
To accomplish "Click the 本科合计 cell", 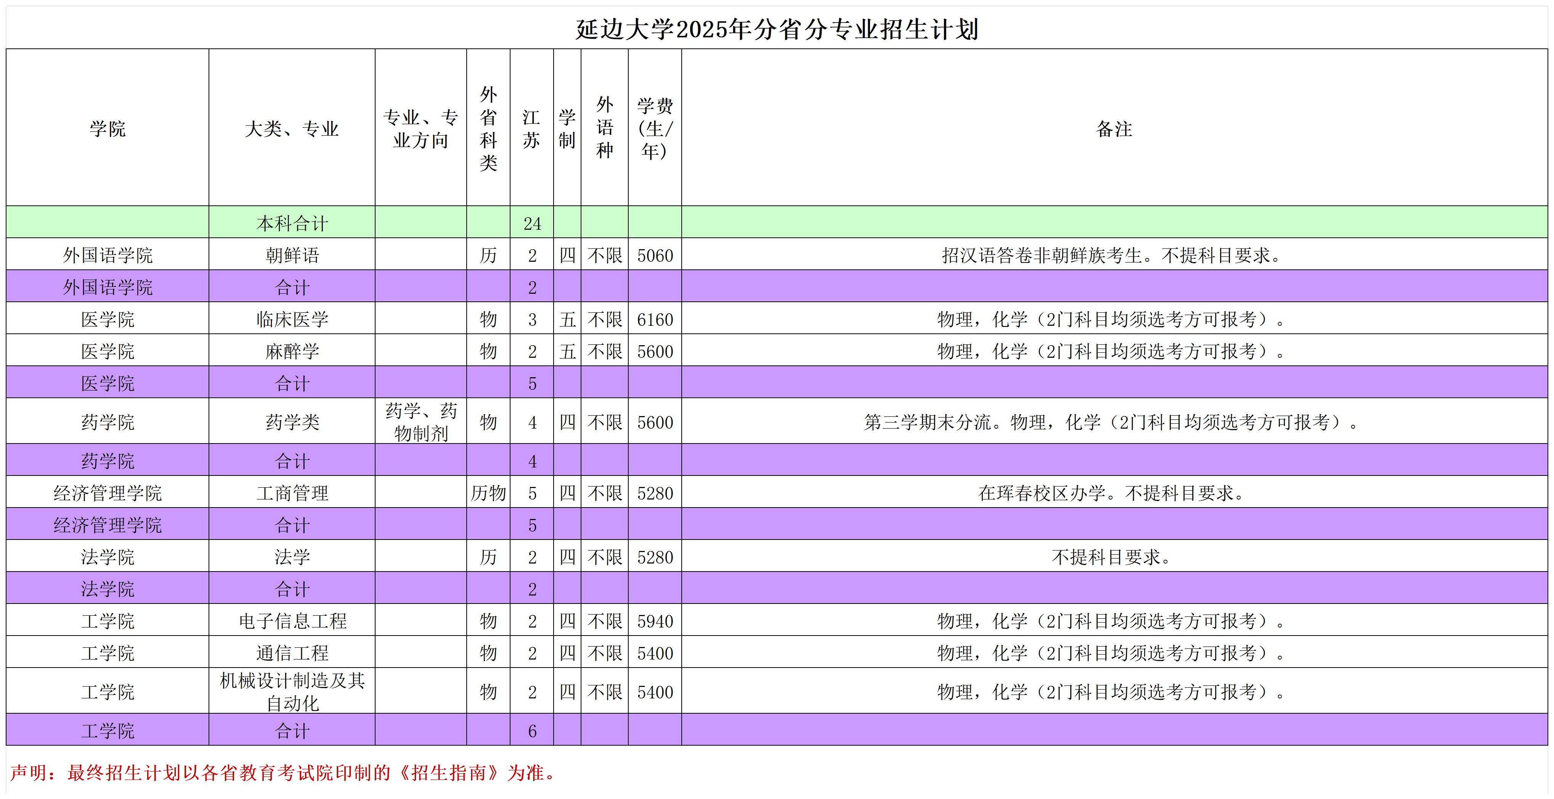I will pyautogui.click(x=292, y=223).
